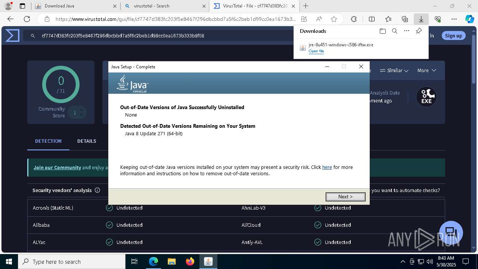The height and width of the screenshot is (269, 478).
Task: Open the DETAILS tab on VirusTotal
Action: pos(87,141)
